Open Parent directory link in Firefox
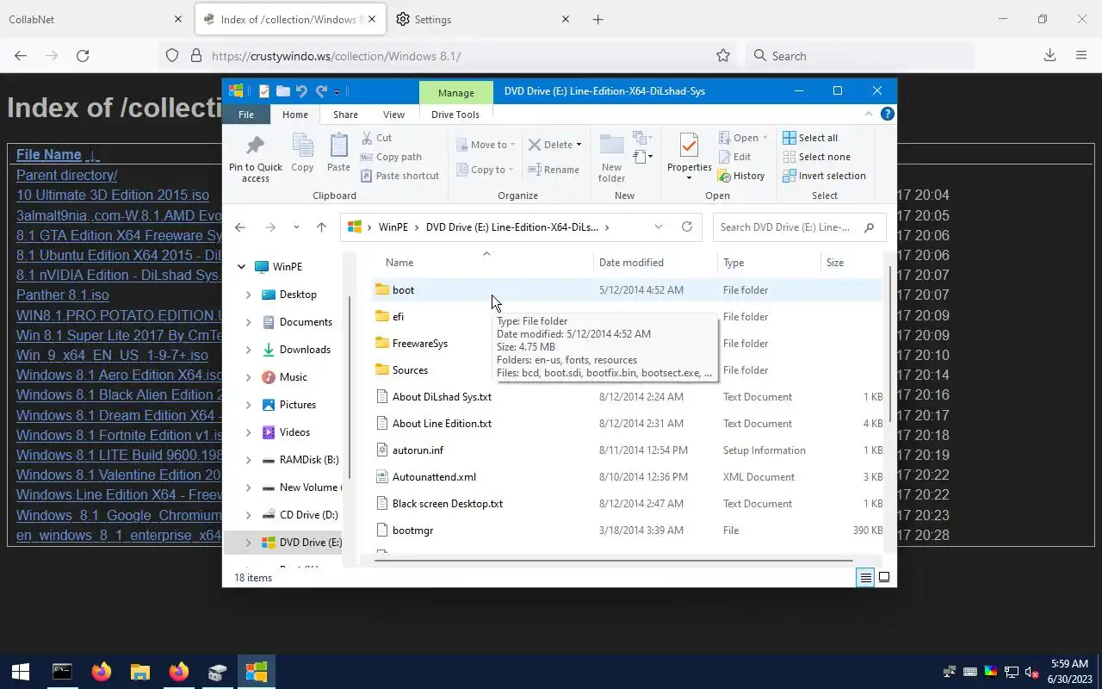Screen dimensions: 1102x689 [66, 175]
